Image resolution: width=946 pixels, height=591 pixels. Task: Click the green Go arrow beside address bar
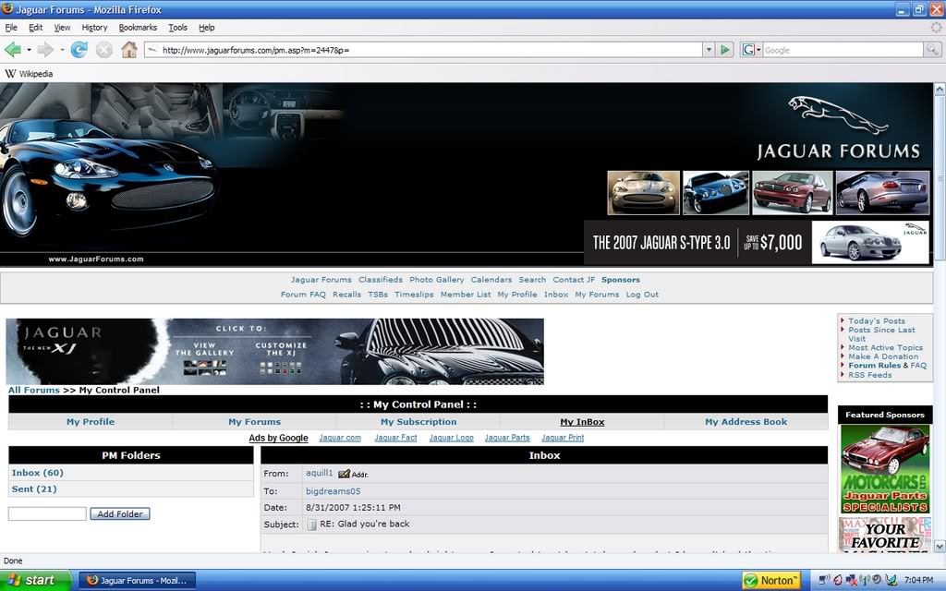click(x=725, y=50)
